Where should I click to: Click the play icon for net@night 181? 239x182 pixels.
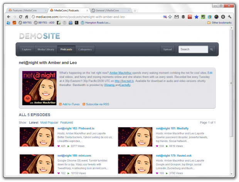(x=167, y=146)
